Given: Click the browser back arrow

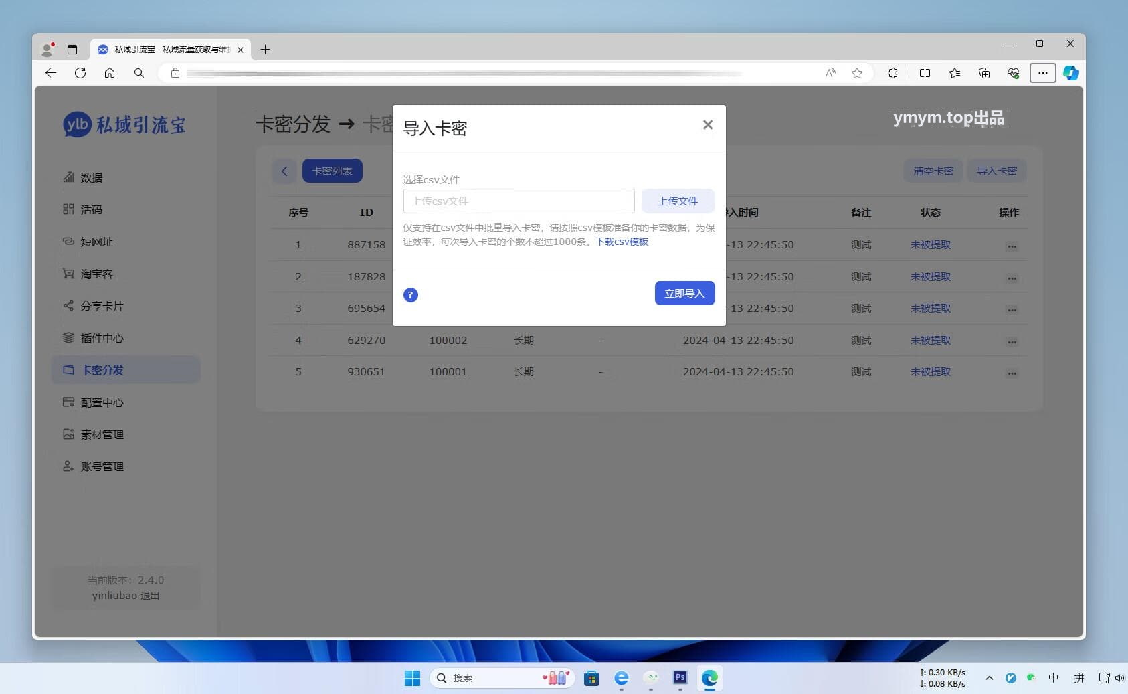Looking at the screenshot, I should click(x=51, y=73).
